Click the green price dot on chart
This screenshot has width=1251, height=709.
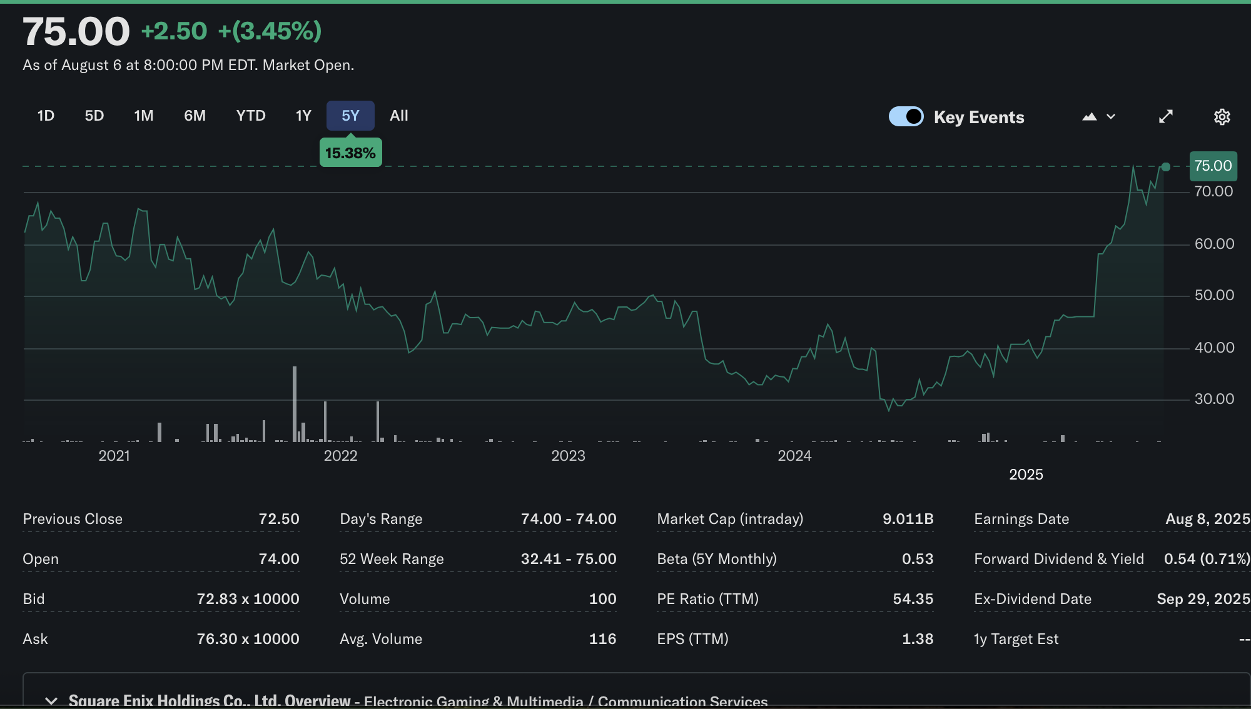point(1166,167)
